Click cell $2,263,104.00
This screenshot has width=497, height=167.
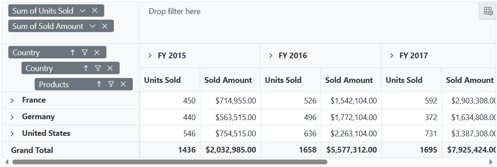coord(351,134)
